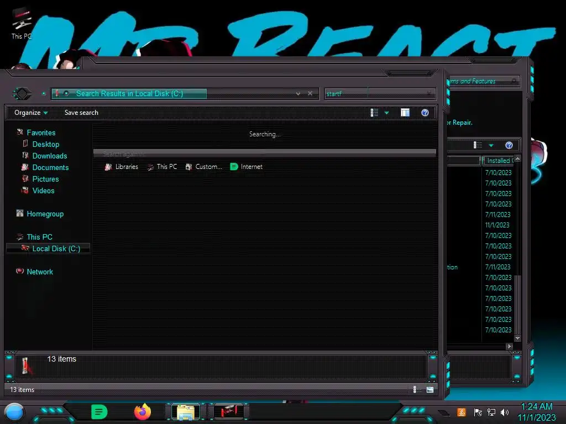Click the 'startf' search box

pos(380,94)
